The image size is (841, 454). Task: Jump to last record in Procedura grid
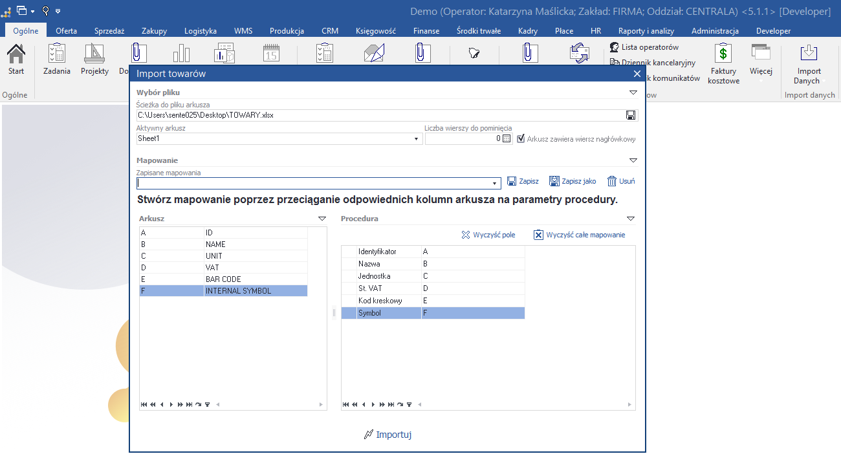(391, 405)
